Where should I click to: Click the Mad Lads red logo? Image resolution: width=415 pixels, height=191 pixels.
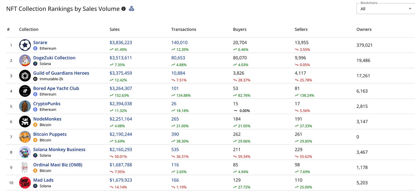[25, 183]
